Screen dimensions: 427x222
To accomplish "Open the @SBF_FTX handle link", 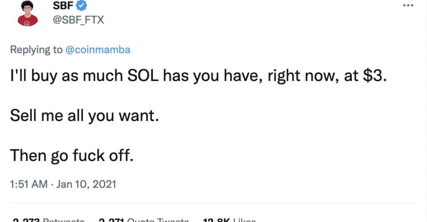I will coord(78,19).
